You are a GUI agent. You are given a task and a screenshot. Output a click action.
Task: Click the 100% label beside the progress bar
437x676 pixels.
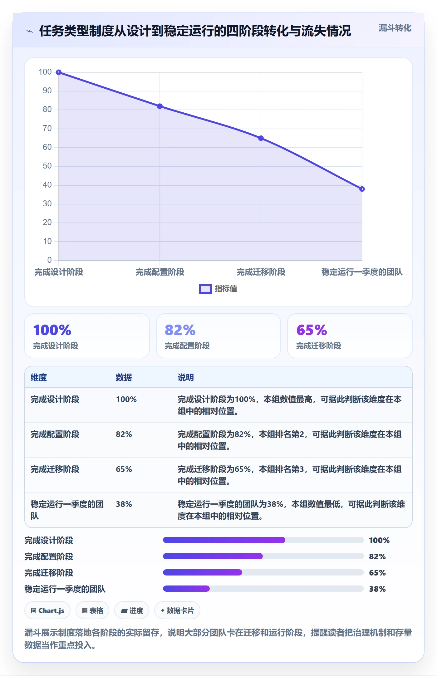point(379,541)
